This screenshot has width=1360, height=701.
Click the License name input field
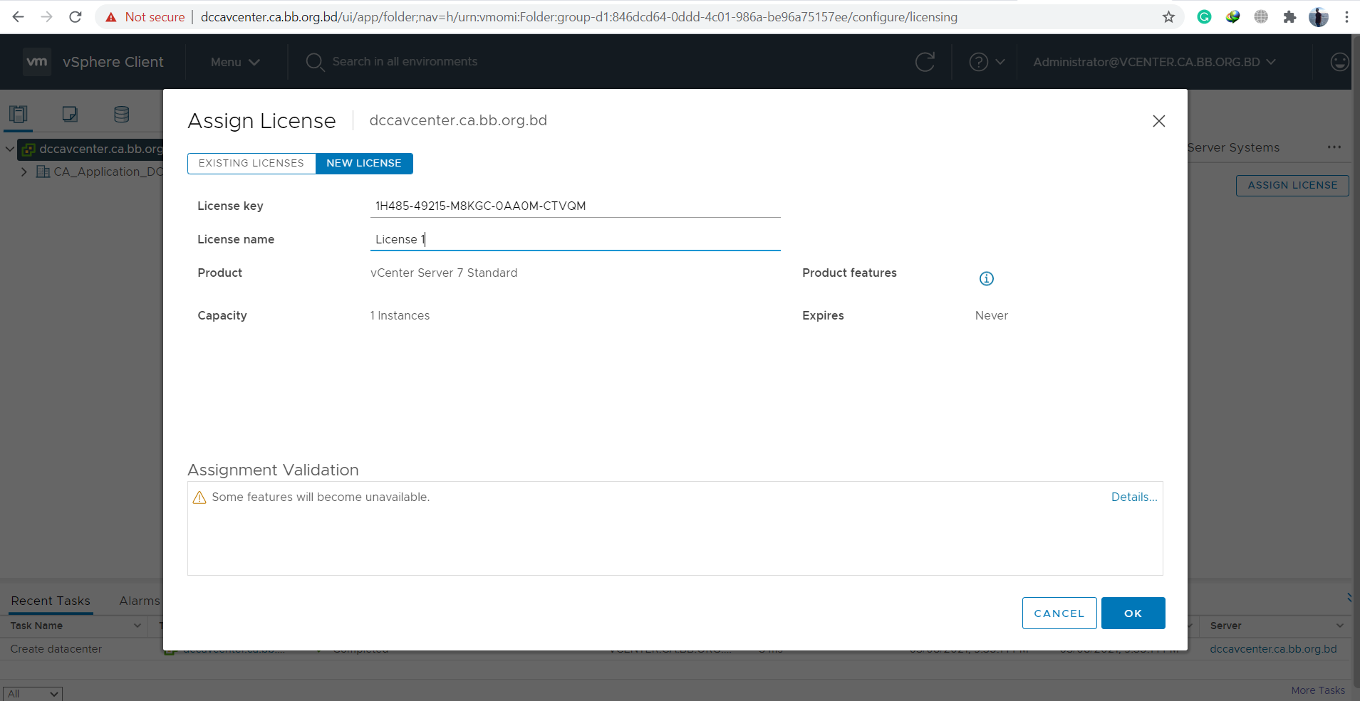(575, 239)
